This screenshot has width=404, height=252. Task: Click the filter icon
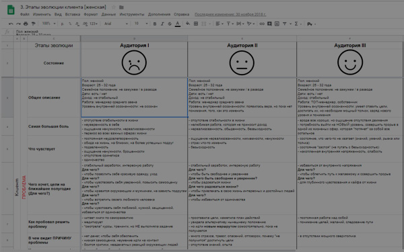[284, 24]
